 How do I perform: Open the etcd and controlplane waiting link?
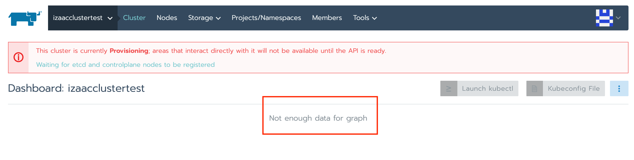pyautogui.click(x=126, y=64)
